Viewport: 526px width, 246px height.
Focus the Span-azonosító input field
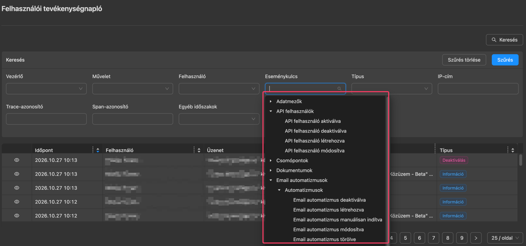133,119
